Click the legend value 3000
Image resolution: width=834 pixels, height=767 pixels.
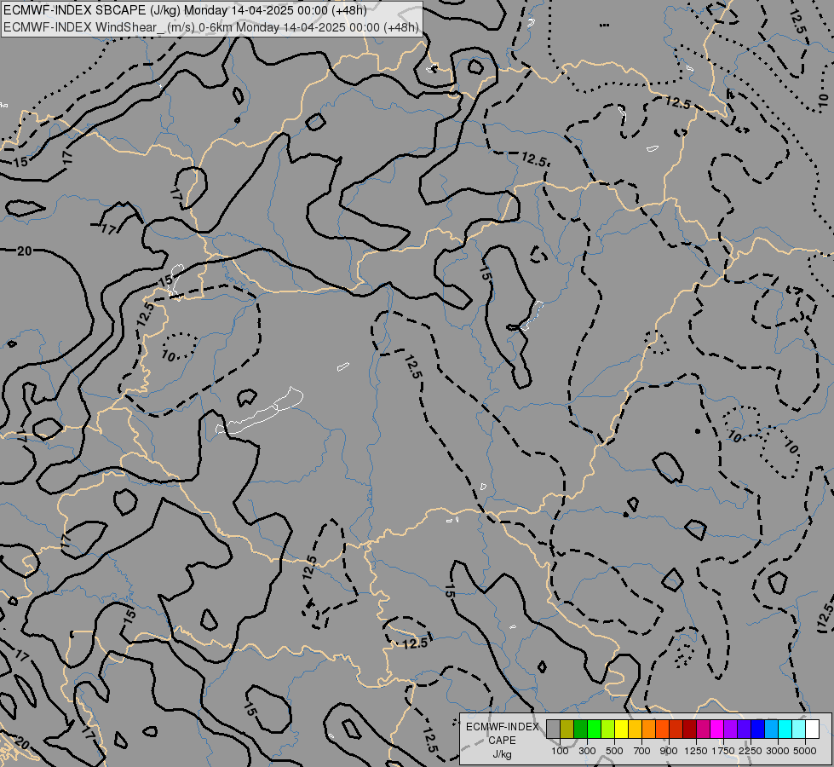(x=778, y=751)
